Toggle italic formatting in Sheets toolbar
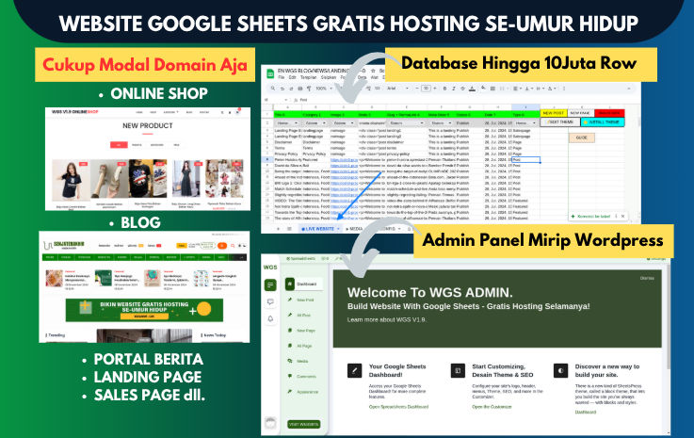Image resolution: width=694 pixels, height=438 pixels. [454, 89]
